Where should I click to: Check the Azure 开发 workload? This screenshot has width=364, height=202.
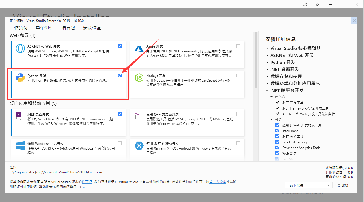[238, 46]
